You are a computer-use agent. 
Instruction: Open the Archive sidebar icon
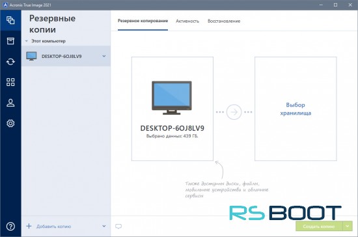click(x=10, y=41)
